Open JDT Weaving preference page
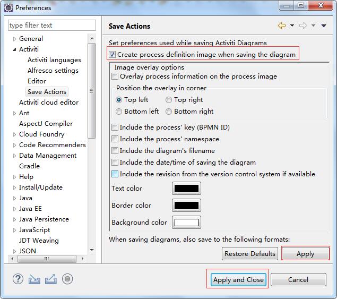The width and height of the screenshot is (337, 299). (x=39, y=240)
